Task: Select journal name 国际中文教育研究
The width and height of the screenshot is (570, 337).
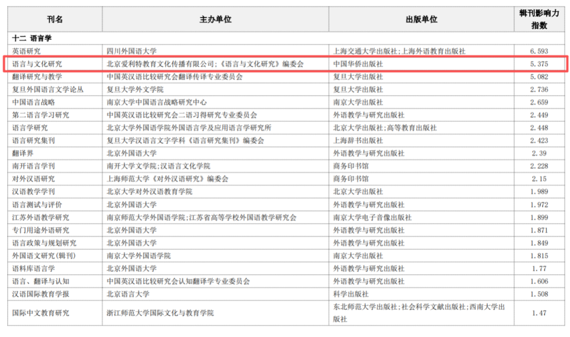Action: (x=40, y=313)
